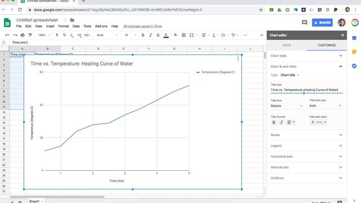Screen dimensions: 361x203
Task: Toggle bold in Title format
Action: 274,122
